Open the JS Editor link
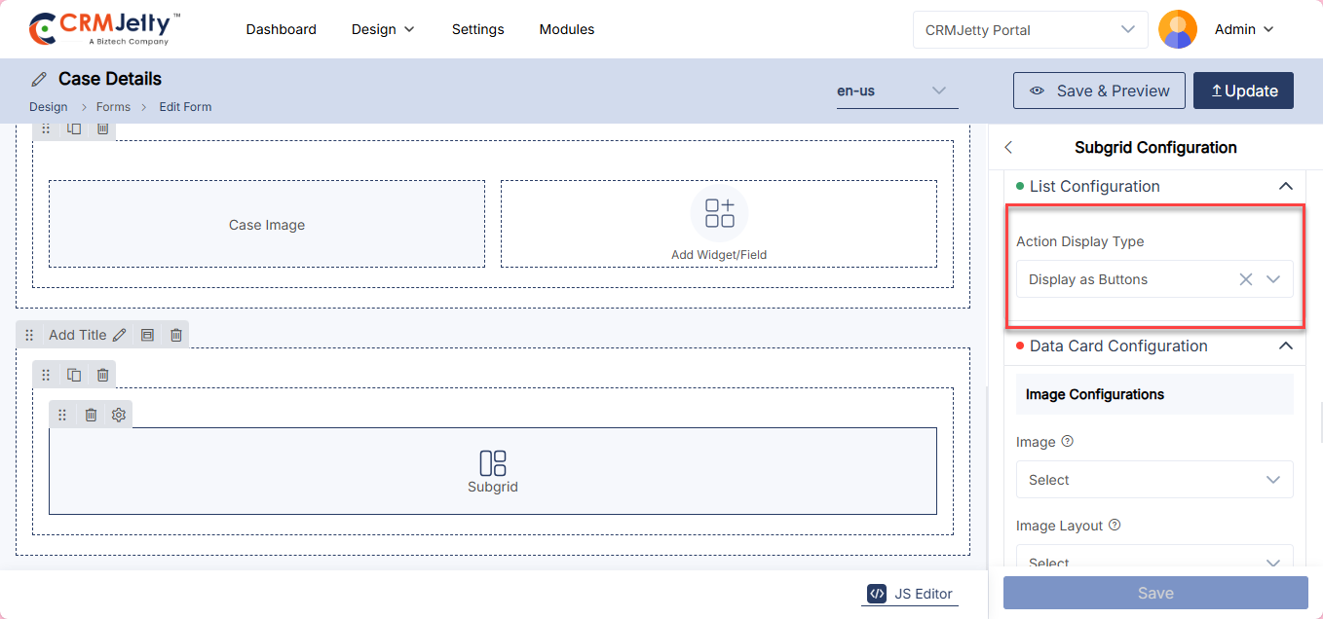The width and height of the screenshot is (1323, 619). click(x=910, y=594)
